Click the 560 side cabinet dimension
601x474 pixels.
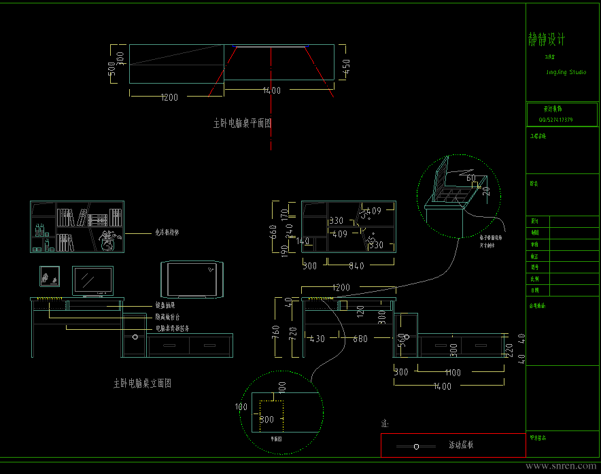(401, 340)
